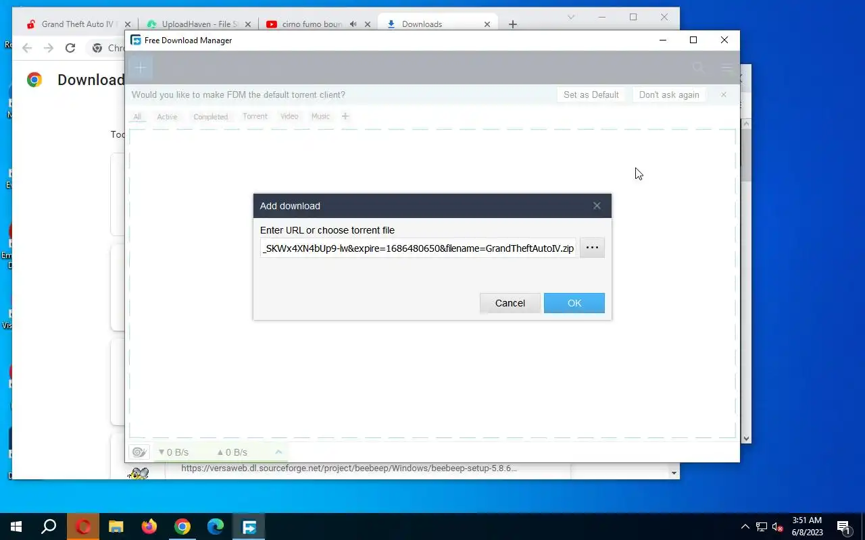Viewport: 865px width, 540px height.
Task: Browse for a torrent file with the ellipsis button
Action: pyautogui.click(x=592, y=248)
